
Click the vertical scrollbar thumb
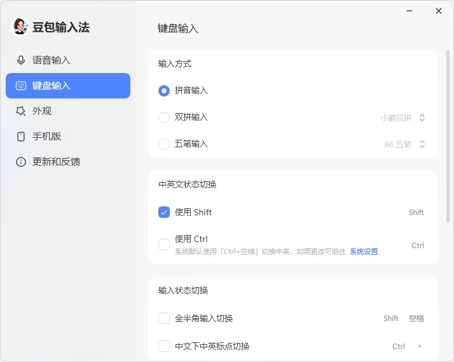click(x=448, y=136)
